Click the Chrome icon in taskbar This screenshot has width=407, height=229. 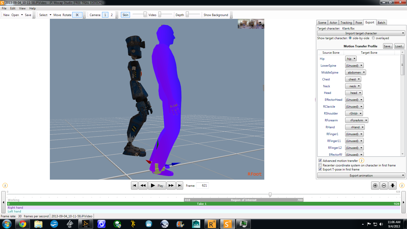[x=22, y=224]
